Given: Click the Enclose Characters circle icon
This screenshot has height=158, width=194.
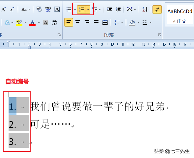Looking at the screenshot, I should pyautogui.click(x=54, y=23).
